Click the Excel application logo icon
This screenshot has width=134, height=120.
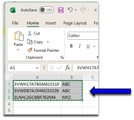13,10
